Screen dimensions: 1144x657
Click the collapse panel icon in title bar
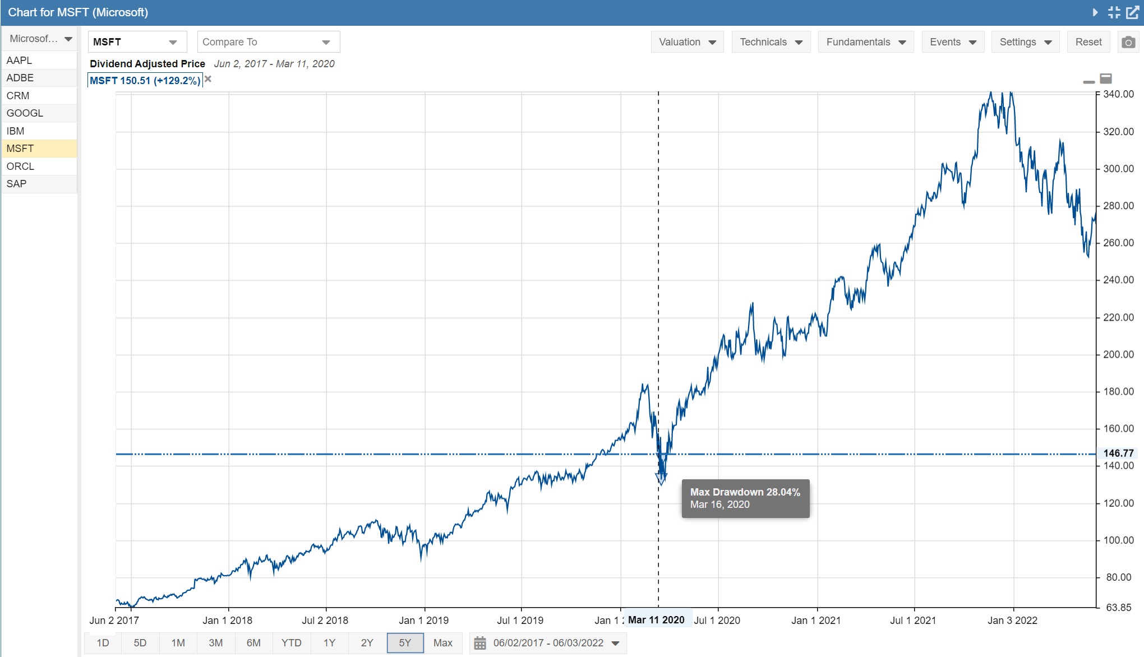[x=1114, y=12]
